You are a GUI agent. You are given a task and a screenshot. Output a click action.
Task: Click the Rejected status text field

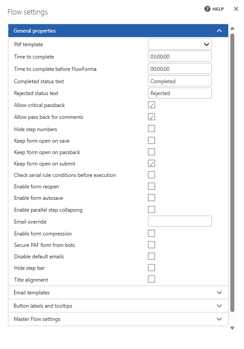(x=180, y=93)
